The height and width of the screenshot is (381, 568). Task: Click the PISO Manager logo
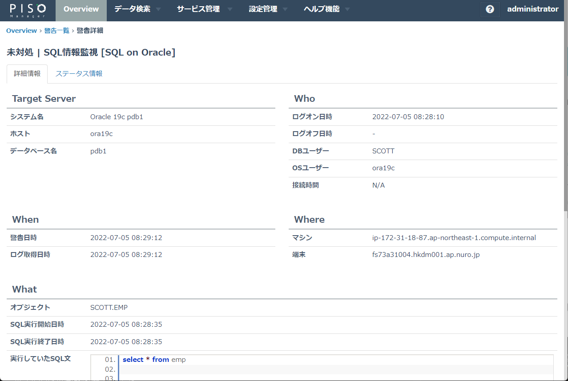pos(28,10)
